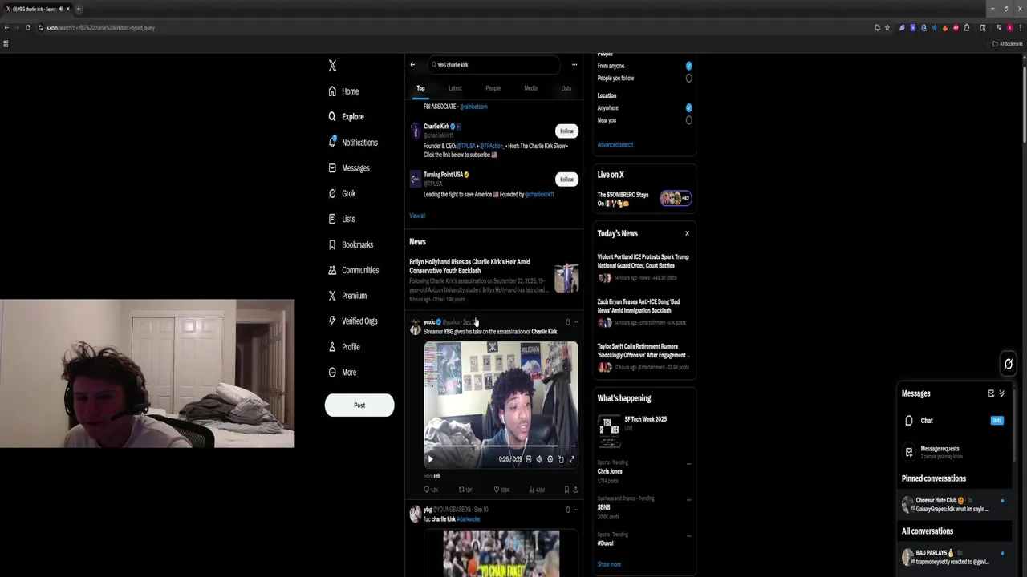Collapse the Messages panel with double chevron
Viewport: 1027px width, 577px height.
pyautogui.click(x=1001, y=393)
